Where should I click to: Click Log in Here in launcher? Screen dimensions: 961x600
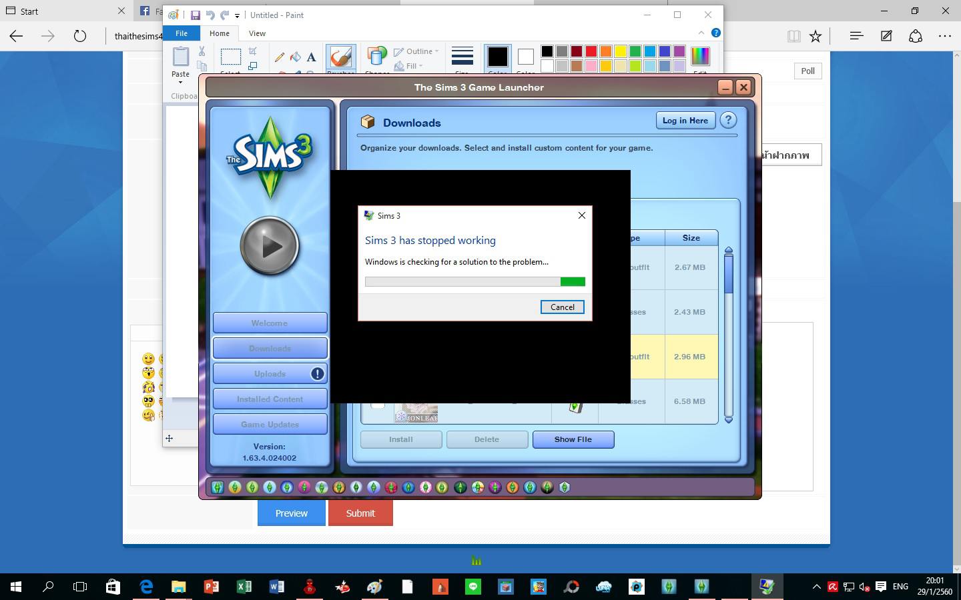pos(685,121)
